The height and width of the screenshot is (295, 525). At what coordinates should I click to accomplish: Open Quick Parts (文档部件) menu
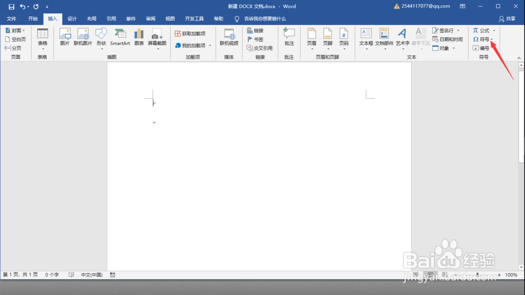coord(384,39)
